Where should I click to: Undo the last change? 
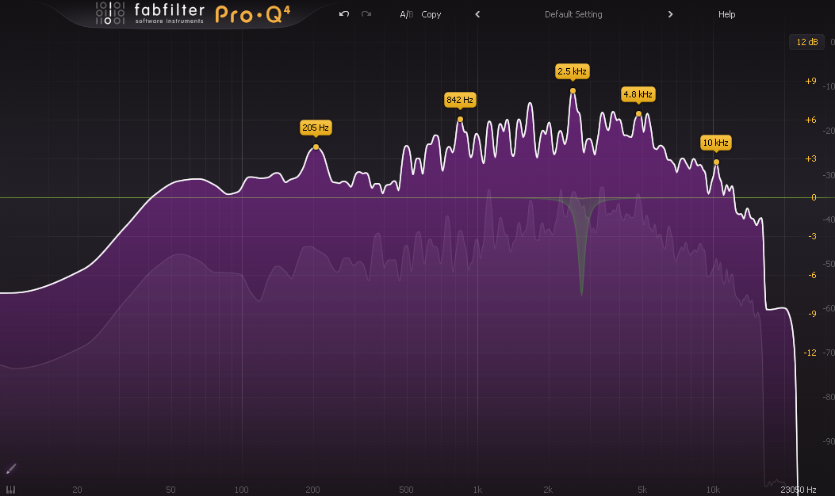344,14
